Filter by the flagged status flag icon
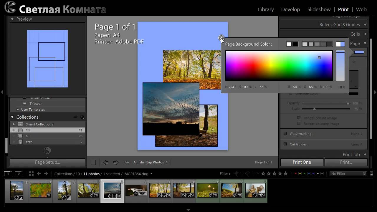The width and height of the screenshot is (377, 212). [236, 174]
